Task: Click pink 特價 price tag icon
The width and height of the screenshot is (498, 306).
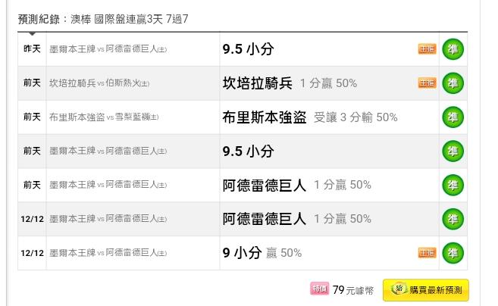Action: [x=320, y=289]
